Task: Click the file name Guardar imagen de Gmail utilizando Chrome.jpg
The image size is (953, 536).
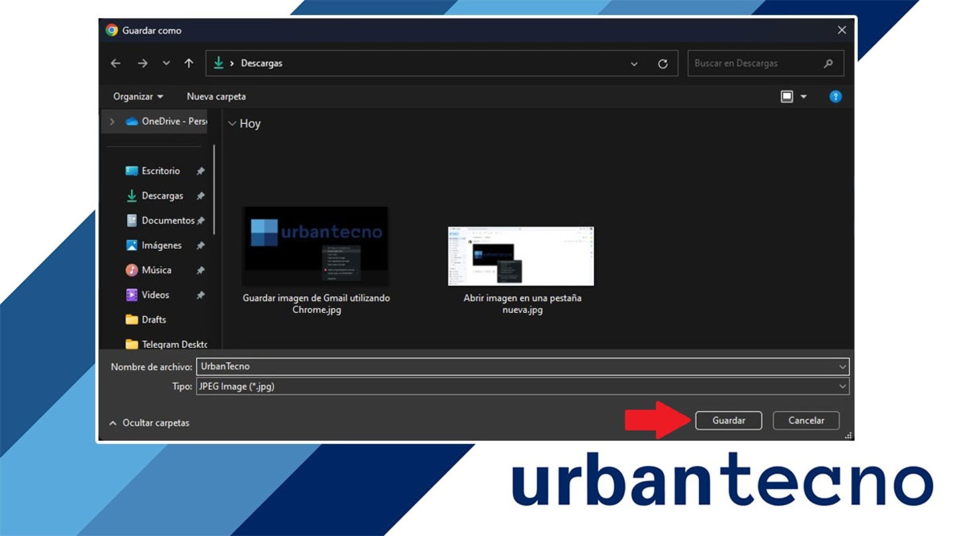Action: (x=316, y=304)
